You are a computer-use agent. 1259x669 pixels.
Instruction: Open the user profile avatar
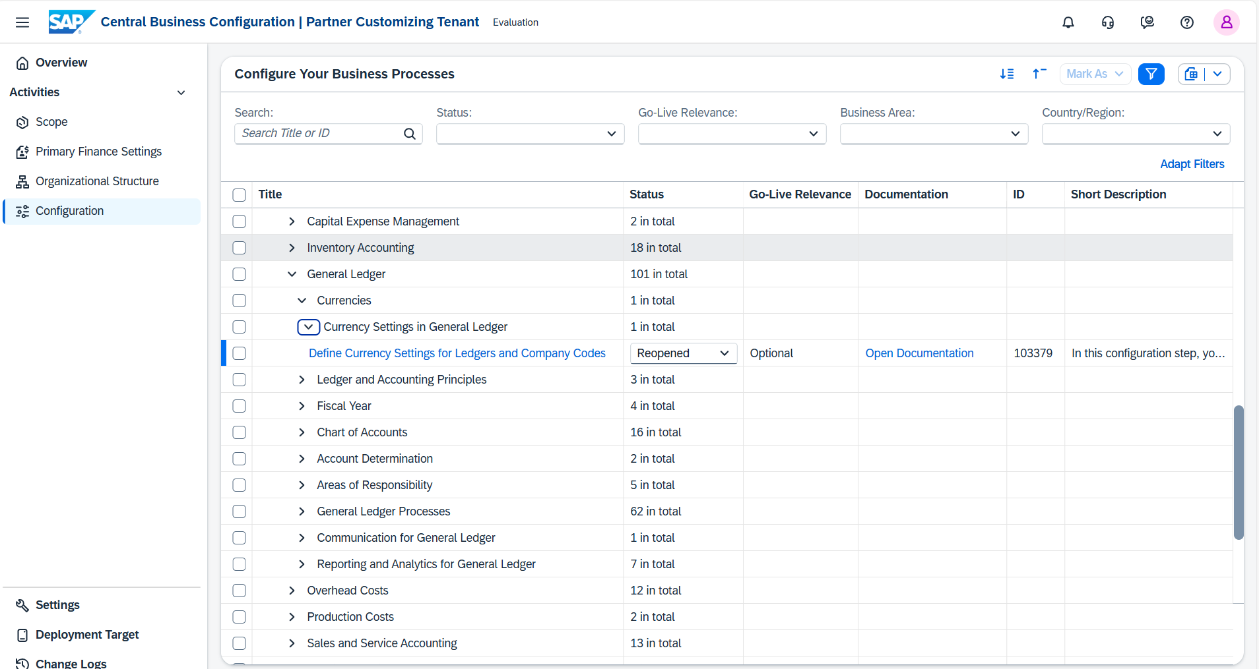(1226, 22)
